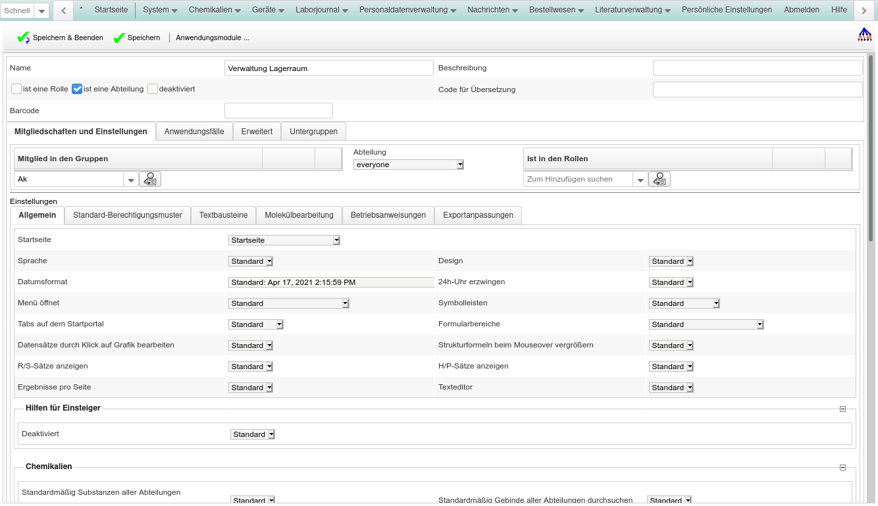This screenshot has width=878, height=506.
Task: Click Abmelden to log out
Action: tap(801, 10)
